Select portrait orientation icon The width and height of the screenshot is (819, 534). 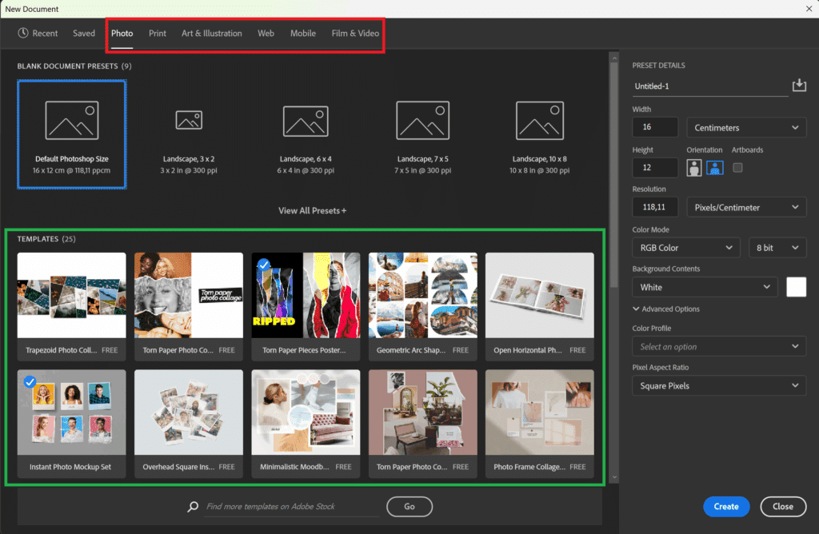click(694, 168)
